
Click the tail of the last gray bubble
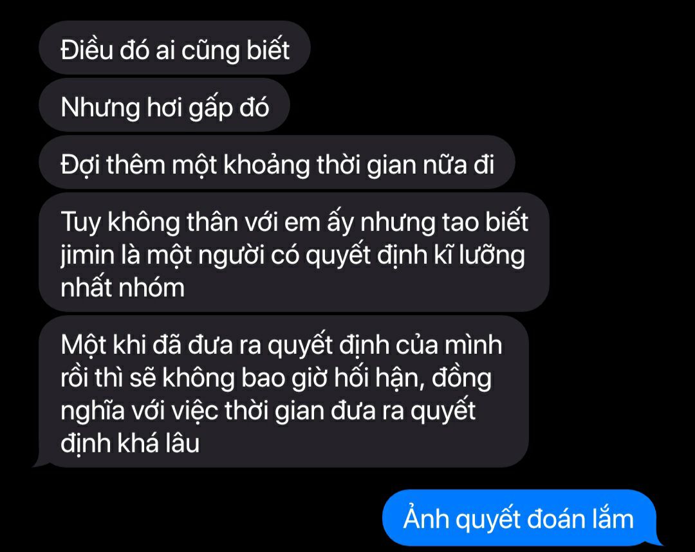click(x=39, y=463)
